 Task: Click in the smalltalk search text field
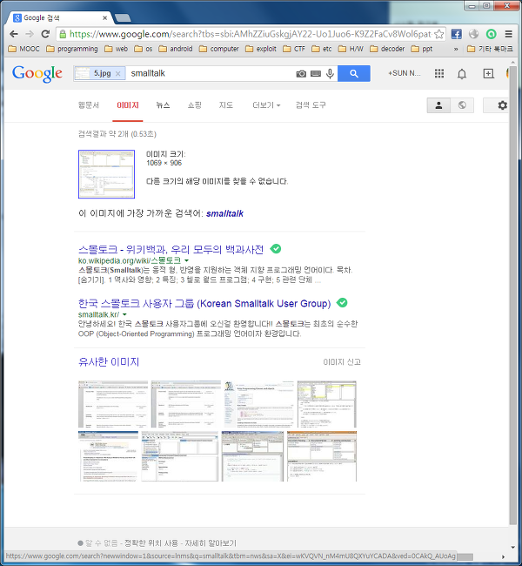click(x=211, y=73)
